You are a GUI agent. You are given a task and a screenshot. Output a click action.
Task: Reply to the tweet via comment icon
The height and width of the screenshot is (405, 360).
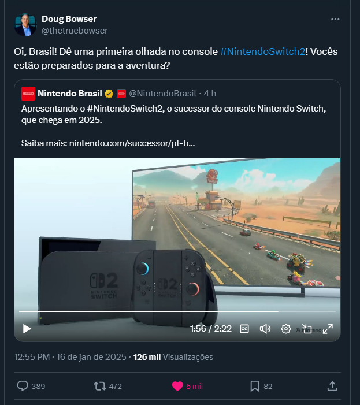pos(23,386)
